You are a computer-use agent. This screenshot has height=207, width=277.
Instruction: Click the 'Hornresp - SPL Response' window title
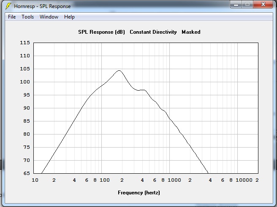coord(42,6)
